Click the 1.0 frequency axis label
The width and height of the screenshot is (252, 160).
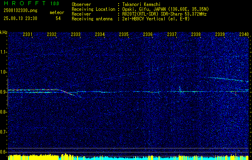3,72
